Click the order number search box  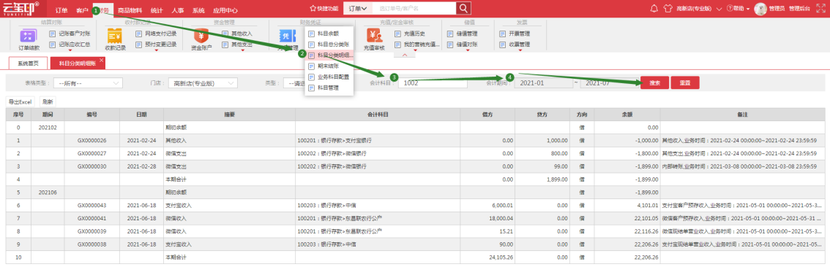[x=414, y=9]
